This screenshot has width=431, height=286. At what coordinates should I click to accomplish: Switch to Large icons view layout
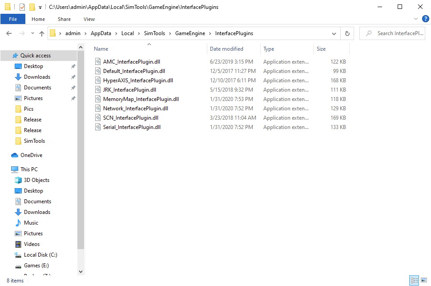[424, 280]
